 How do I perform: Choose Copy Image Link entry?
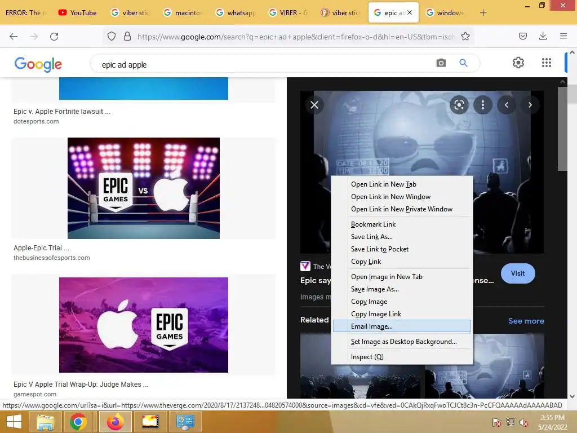(402, 314)
